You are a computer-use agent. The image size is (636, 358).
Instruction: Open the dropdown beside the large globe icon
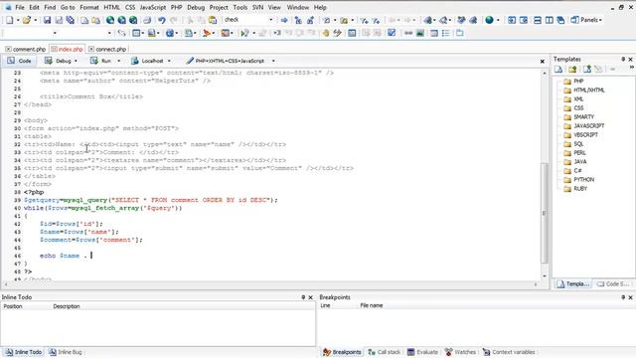coord(498,20)
